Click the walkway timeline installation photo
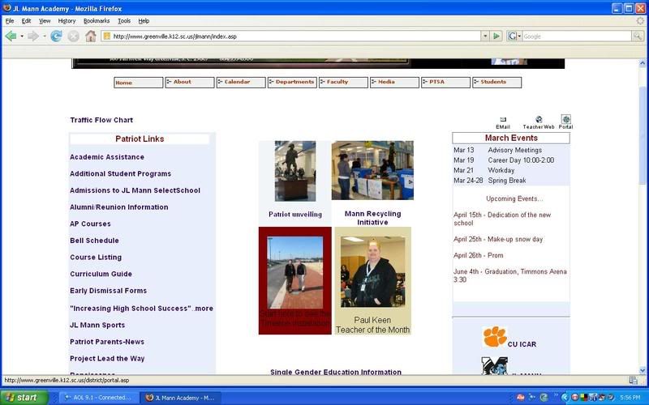The height and width of the screenshot is (405, 649). 295,272
